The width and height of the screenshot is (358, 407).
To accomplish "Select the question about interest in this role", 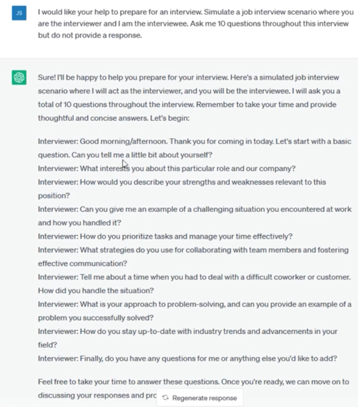I will 166,168.
